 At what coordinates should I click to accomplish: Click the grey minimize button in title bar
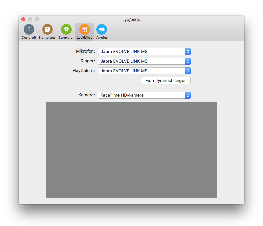tap(30, 20)
